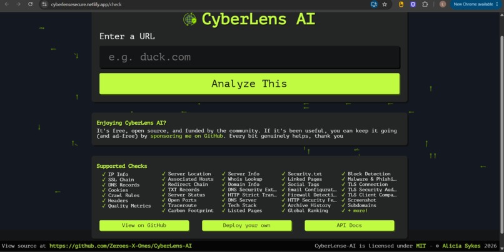Click the Supported Checks heading
Viewport: 504px width, 252px height.
tap(122, 166)
